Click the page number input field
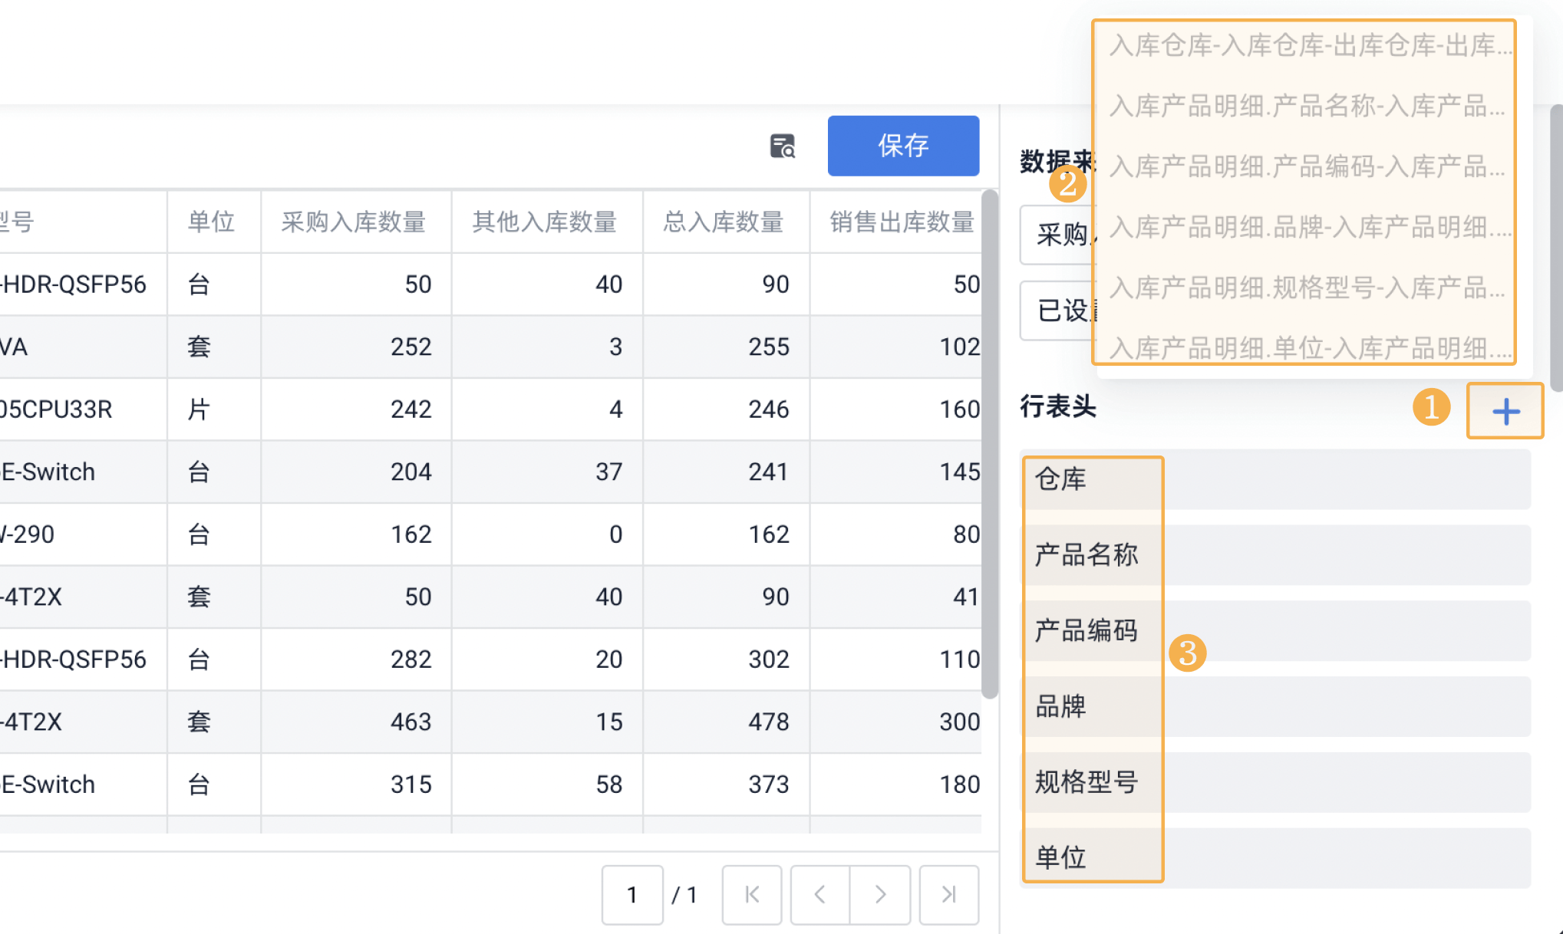This screenshot has width=1563, height=934. coord(631,894)
